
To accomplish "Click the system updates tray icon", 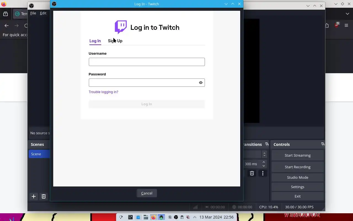I will click(170, 217).
